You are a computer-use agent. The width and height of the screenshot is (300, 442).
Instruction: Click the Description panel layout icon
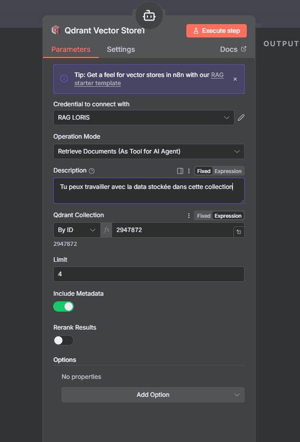[x=180, y=171]
